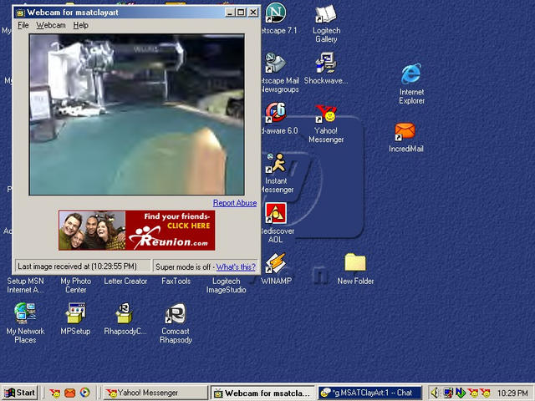Click the msatclayart webcam video image
This screenshot has width=535, height=401.
pos(137,114)
